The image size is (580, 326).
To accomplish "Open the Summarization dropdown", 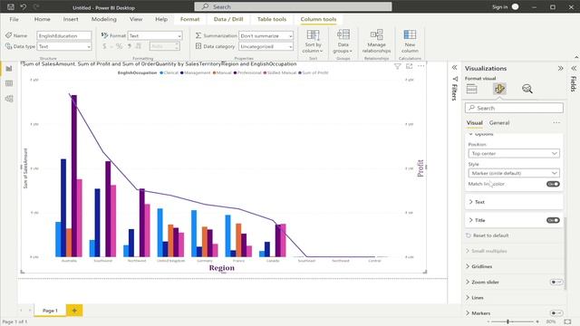I will [x=266, y=36].
